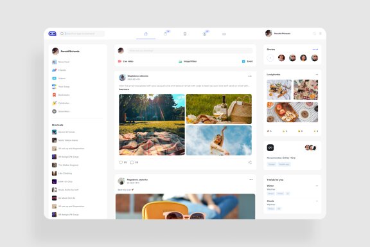The width and height of the screenshot is (370, 247).
Task: Open the third story avatar
Action: click(x=303, y=58)
